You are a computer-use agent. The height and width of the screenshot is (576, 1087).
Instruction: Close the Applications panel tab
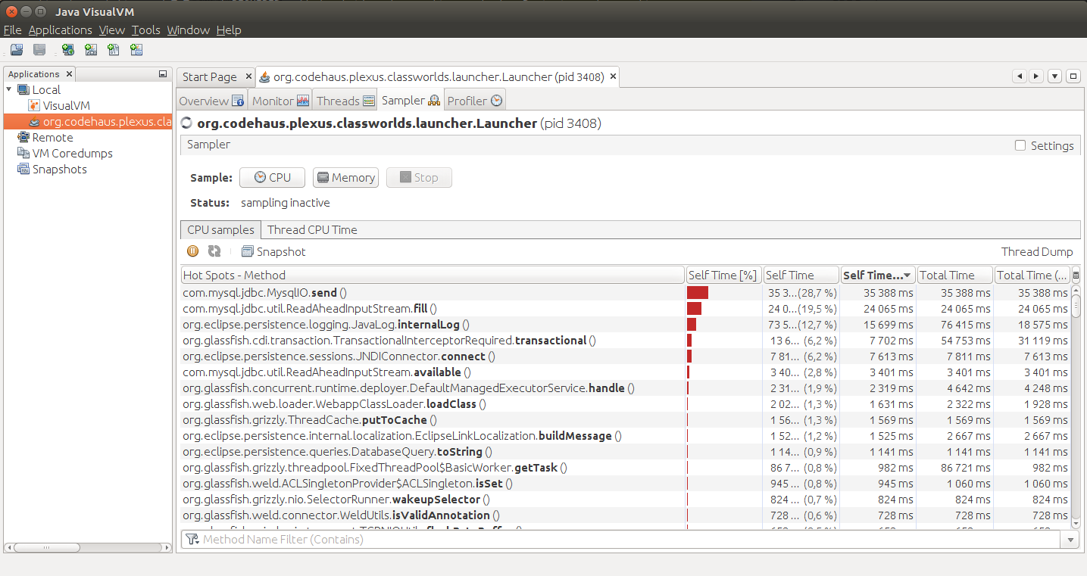(69, 74)
